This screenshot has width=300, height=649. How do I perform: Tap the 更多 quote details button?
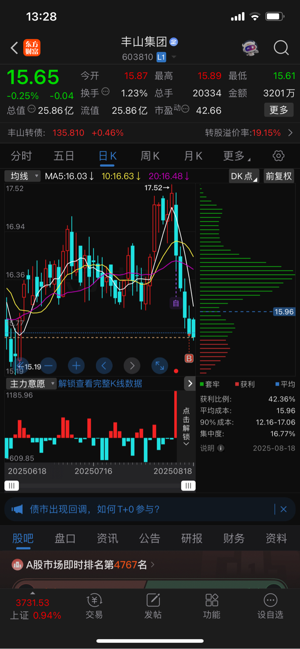coord(279,110)
